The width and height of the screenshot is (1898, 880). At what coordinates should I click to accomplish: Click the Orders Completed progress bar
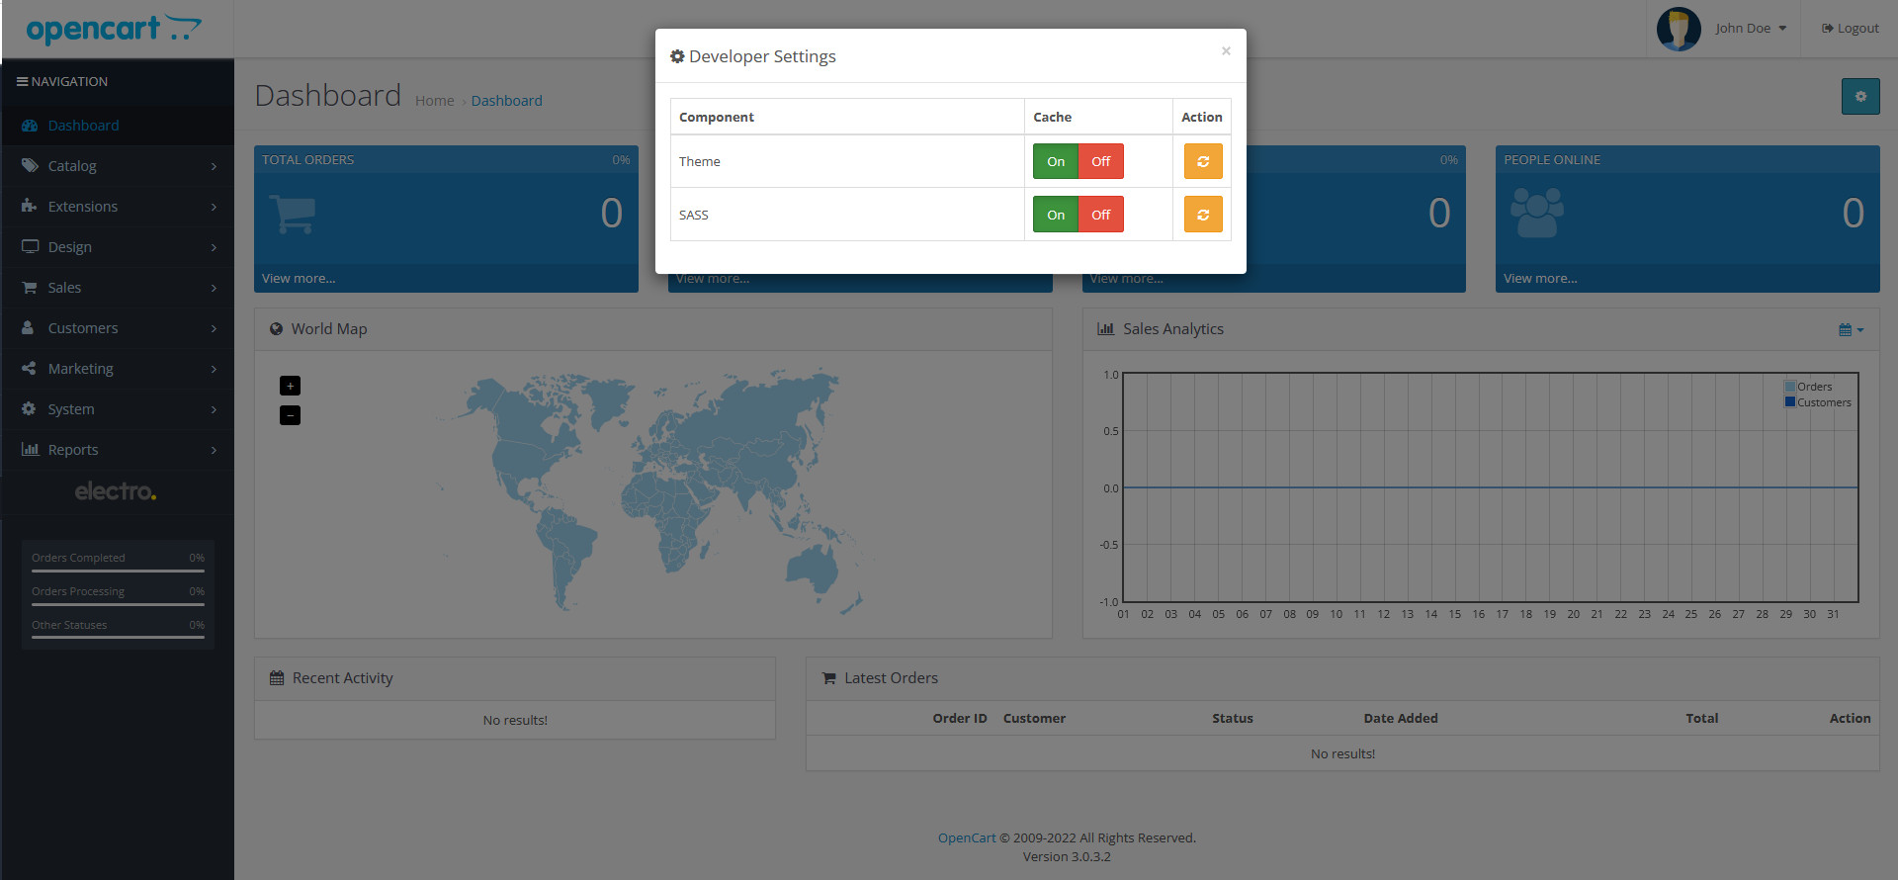click(118, 571)
